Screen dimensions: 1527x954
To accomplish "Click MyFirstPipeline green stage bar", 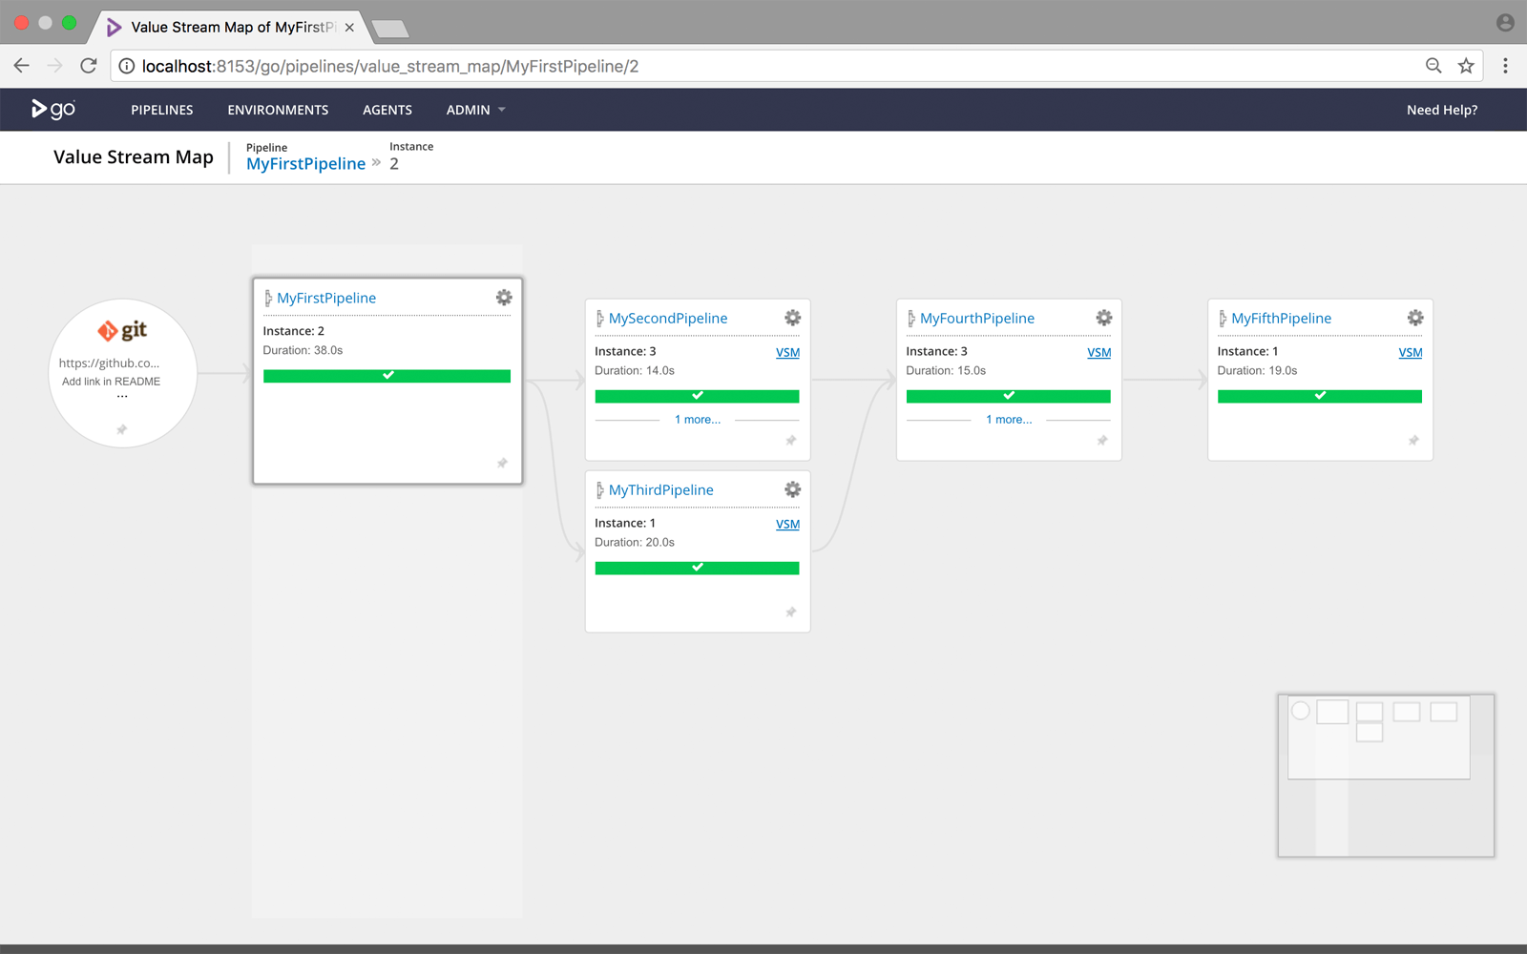I will pos(387,376).
